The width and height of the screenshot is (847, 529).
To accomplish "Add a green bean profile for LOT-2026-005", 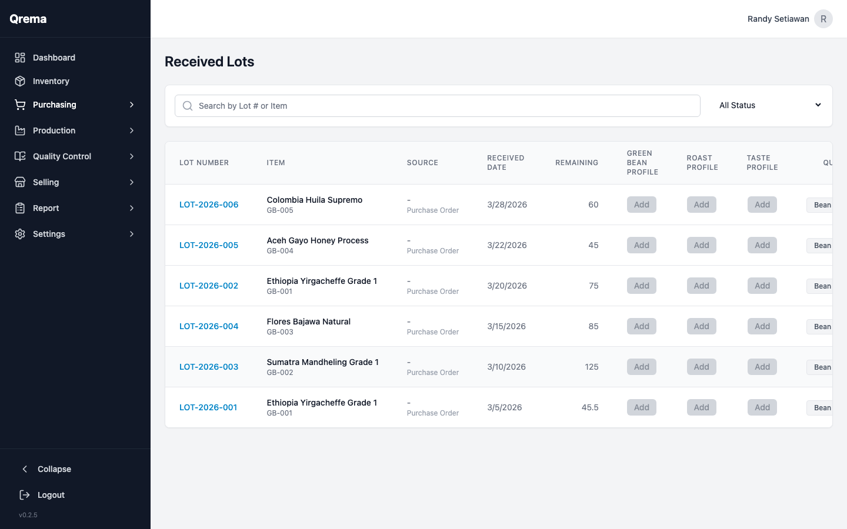I will tap(641, 245).
